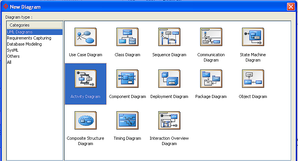Select the Use Case Diagram icon
This screenshot has height=161, width=298.
pos(85,37)
